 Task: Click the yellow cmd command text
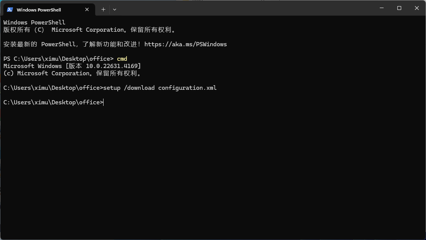coord(122,59)
